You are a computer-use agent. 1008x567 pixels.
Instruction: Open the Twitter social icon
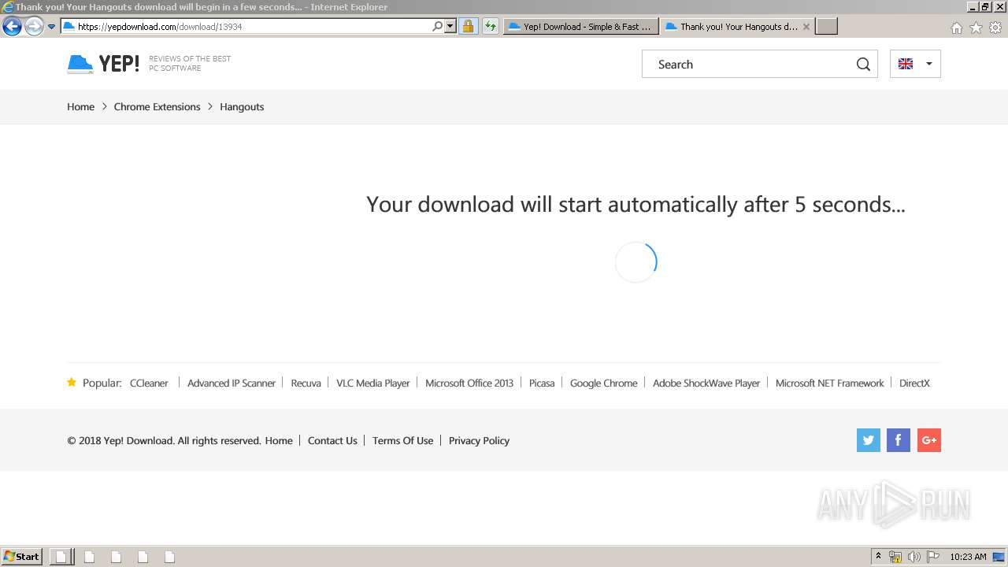tap(869, 440)
